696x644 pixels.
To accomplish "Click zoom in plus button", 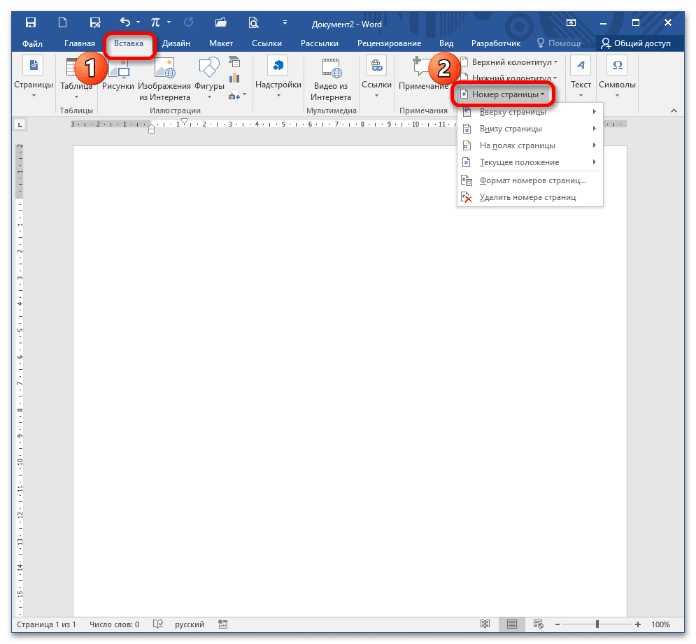I will [x=638, y=624].
